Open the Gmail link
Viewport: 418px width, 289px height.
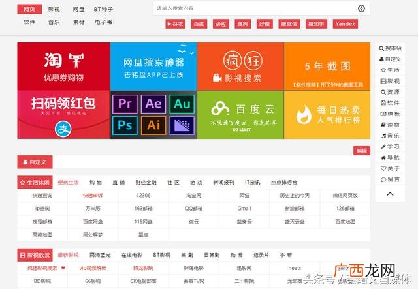click(x=244, y=209)
